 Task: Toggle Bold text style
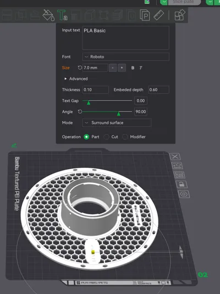click(x=133, y=68)
